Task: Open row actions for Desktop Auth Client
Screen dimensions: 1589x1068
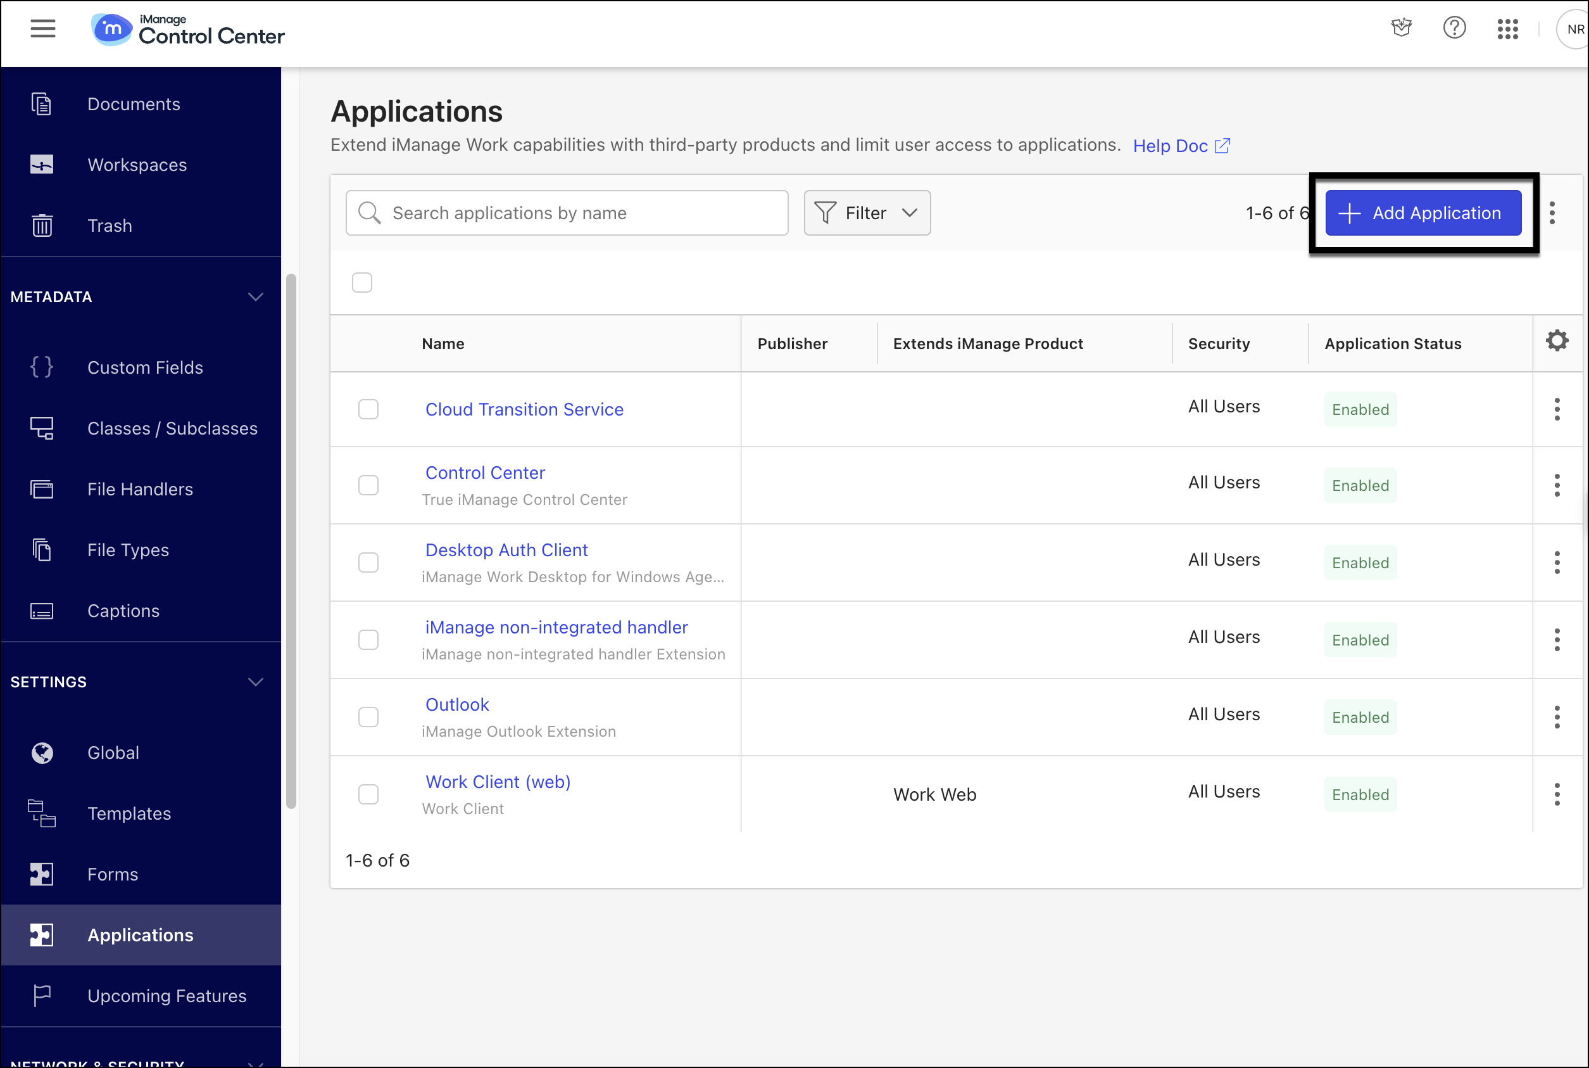Action: click(x=1556, y=563)
